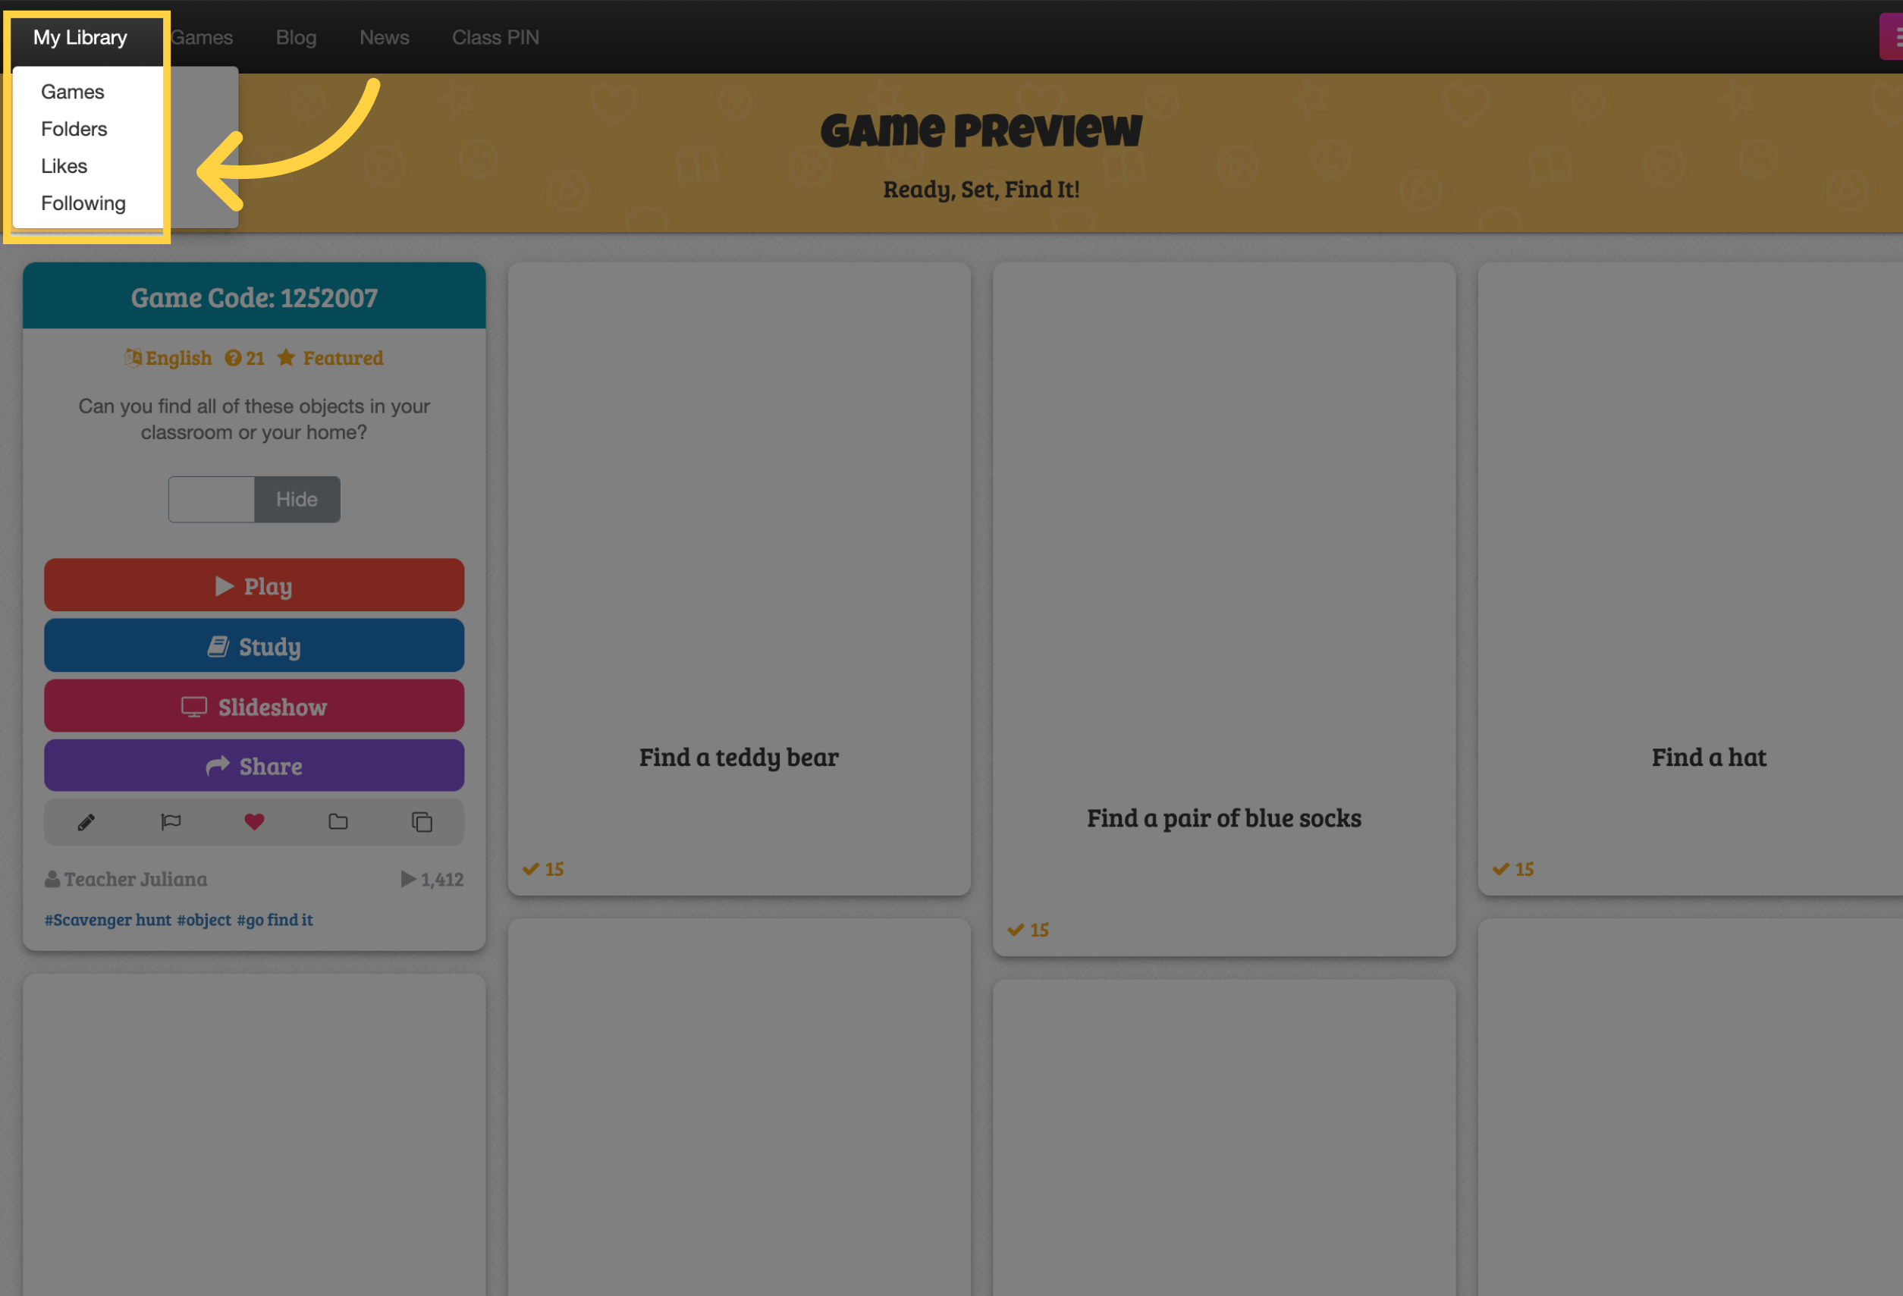Select Likes from My Library submenu
This screenshot has width=1903, height=1296.
pyautogui.click(x=64, y=164)
